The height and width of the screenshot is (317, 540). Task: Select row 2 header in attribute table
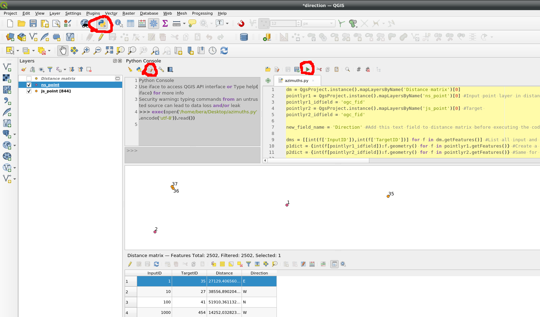click(131, 292)
